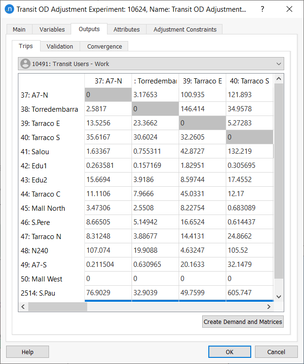This screenshot has width=304, height=364.
Task: Click cell with value 146.414
Action: [x=202, y=109]
